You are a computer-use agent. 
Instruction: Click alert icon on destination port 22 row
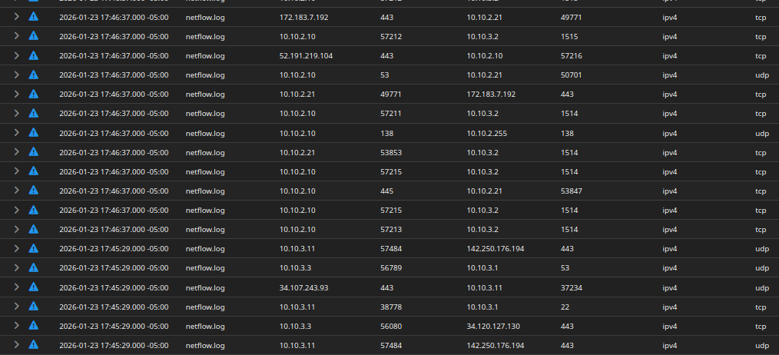[33, 306]
